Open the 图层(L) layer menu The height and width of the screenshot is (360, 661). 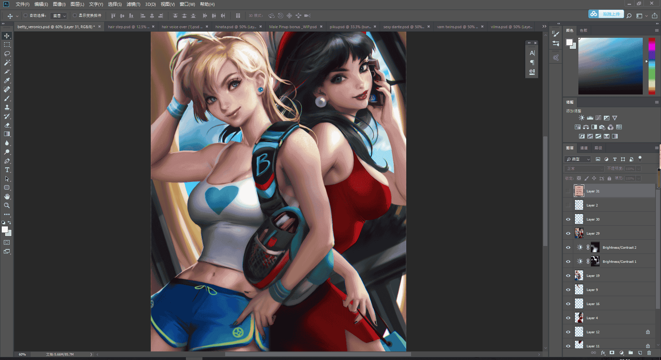pos(77,4)
